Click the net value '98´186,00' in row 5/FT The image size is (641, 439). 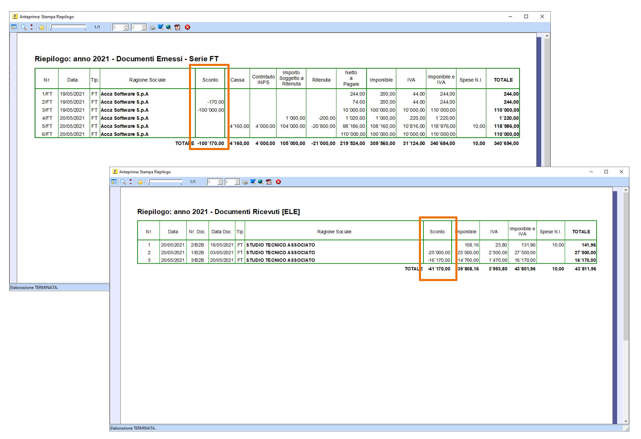click(354, 126)
